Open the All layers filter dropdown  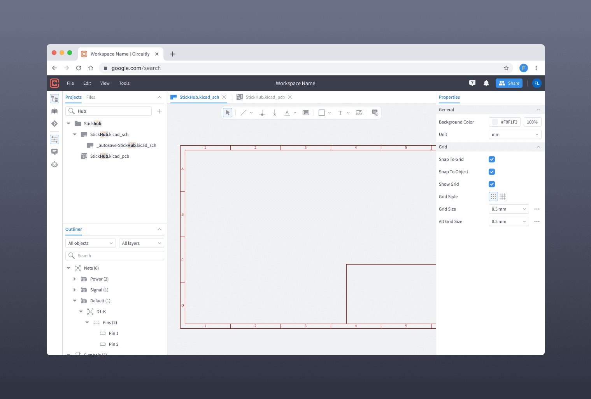(142, 243)
